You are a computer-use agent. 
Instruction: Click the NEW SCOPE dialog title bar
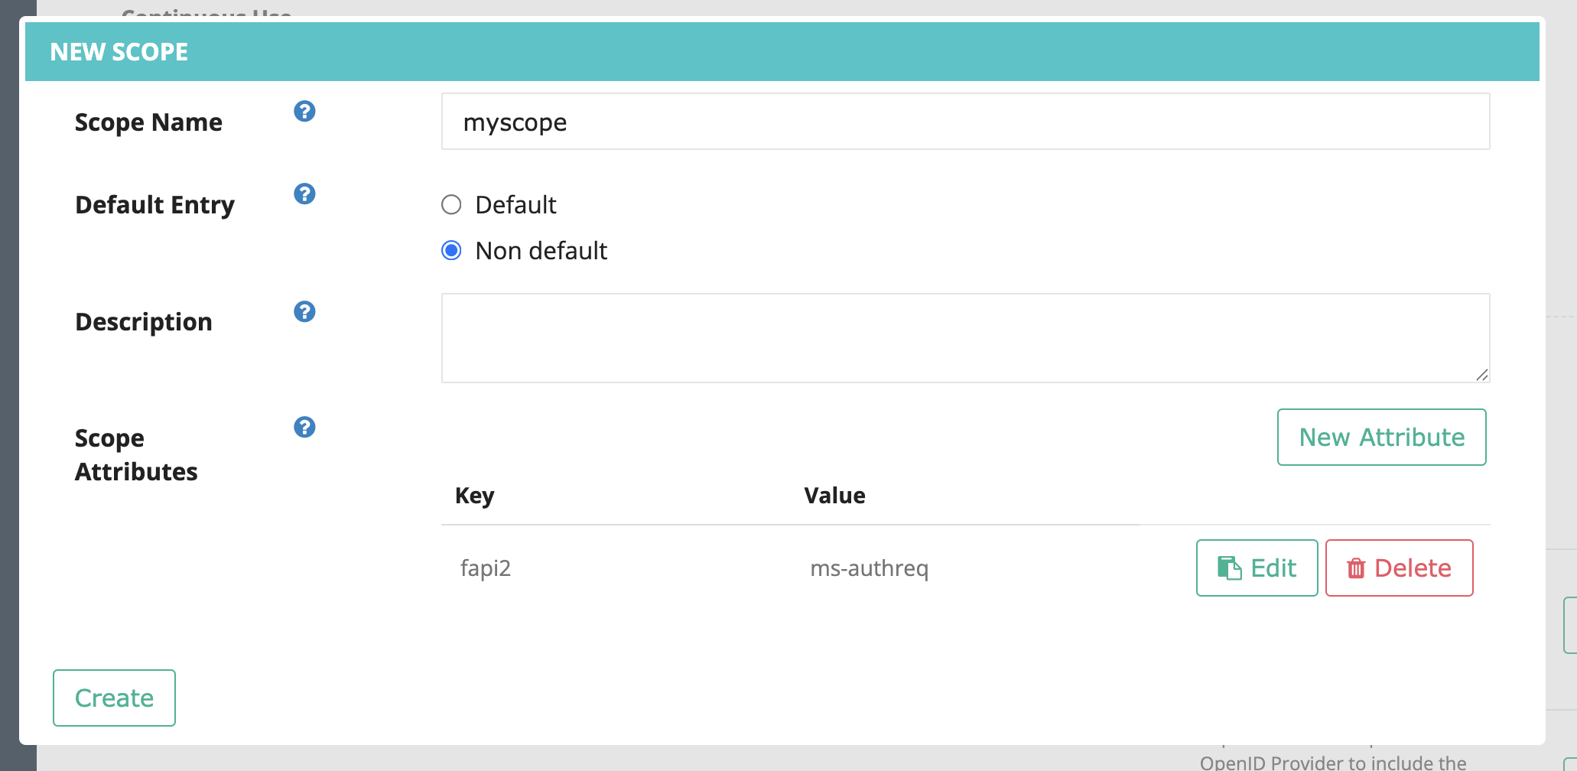[781, 52]
